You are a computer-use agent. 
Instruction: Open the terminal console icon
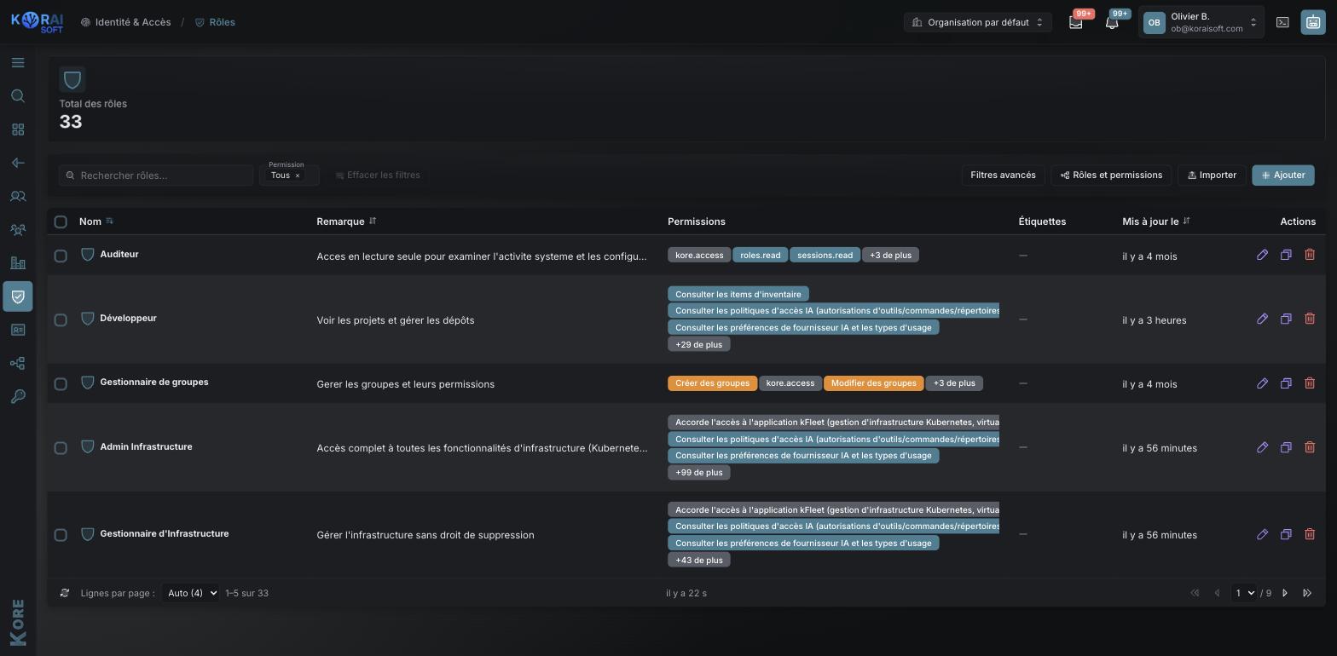1282,22
